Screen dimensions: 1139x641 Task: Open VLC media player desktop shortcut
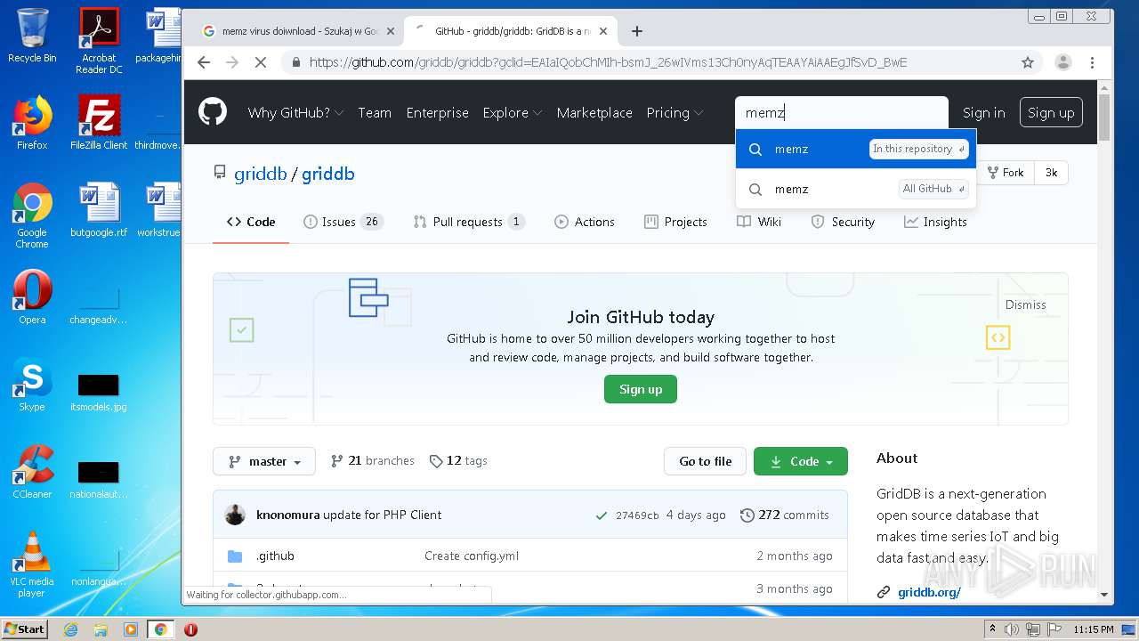(32, 565)
